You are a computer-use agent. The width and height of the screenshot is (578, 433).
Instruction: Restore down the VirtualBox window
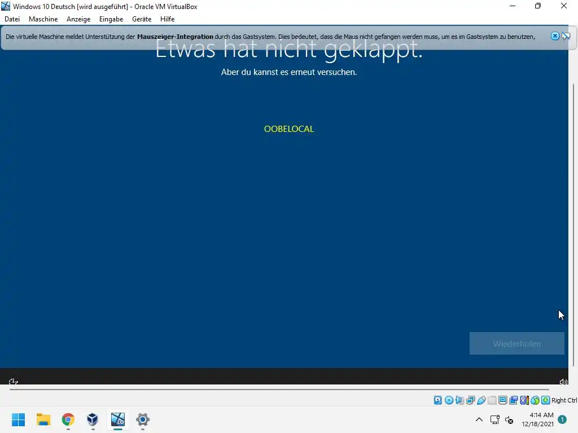[x=538, y=6]
